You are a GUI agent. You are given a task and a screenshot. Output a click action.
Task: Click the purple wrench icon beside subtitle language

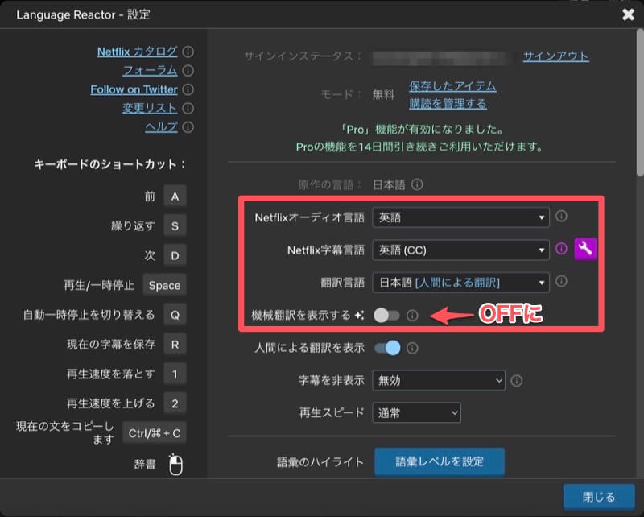click(x=584, y=249)
